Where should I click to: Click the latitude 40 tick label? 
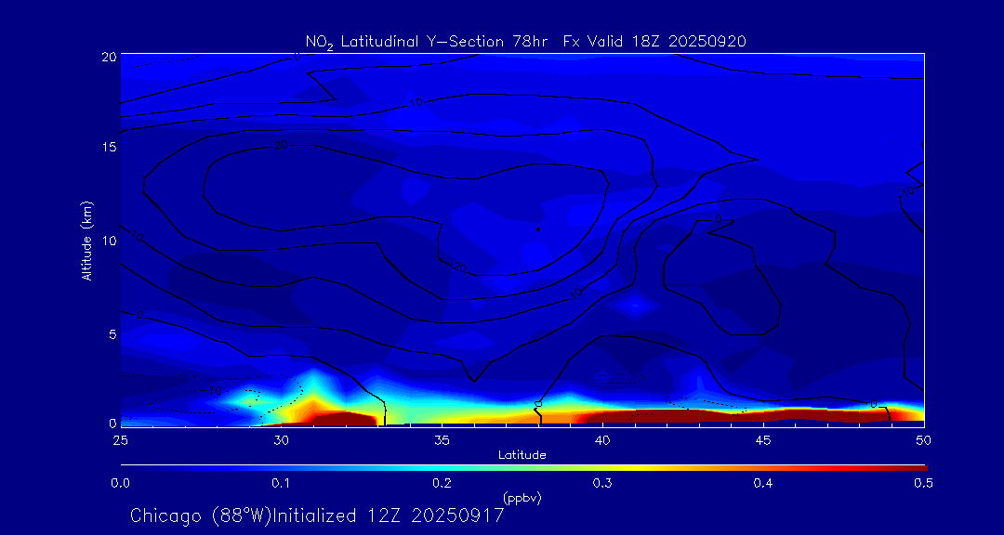coord(602,439)
